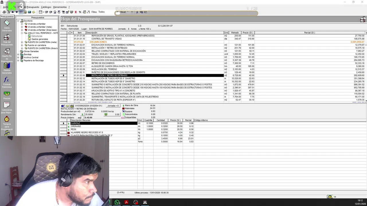Collapse the Escritorio tree node

pos(18,21)
